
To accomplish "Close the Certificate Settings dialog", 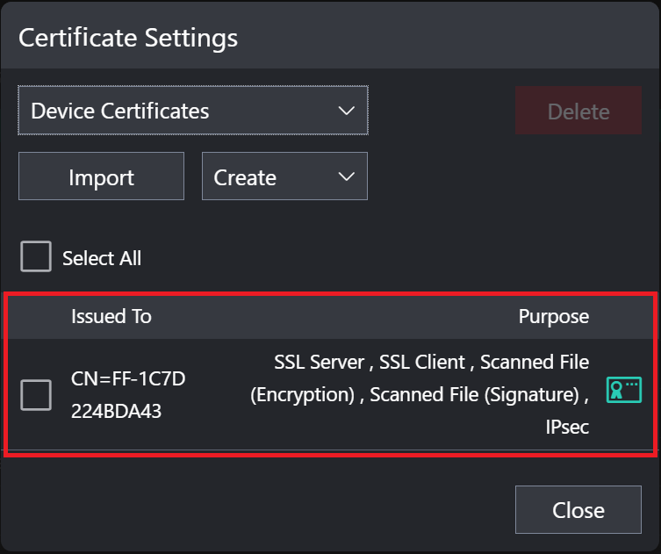I will coord(578,510).
